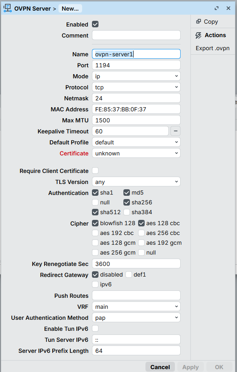237x372 pixels.
Task: Click the Comment input field
Action: 136,35
